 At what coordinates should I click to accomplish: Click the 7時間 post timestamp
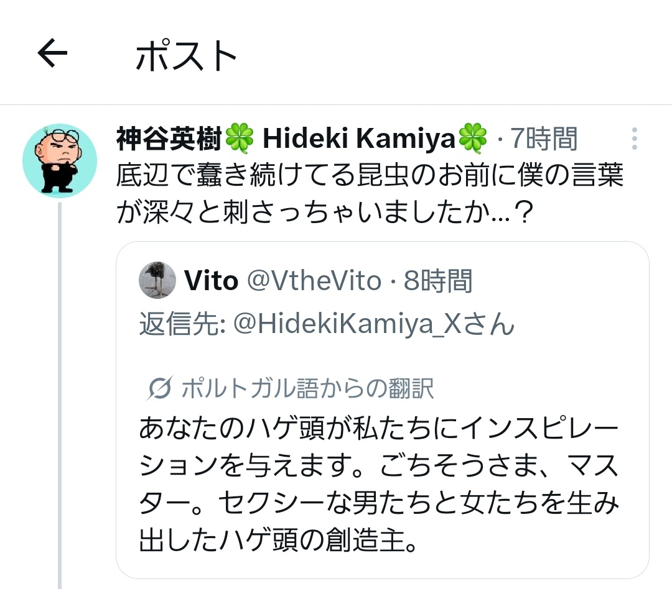pos(543,139)
